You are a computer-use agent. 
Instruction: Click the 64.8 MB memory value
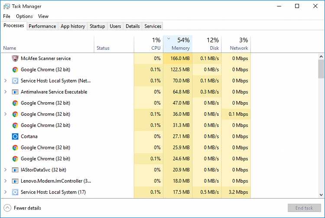click(181, 92)
